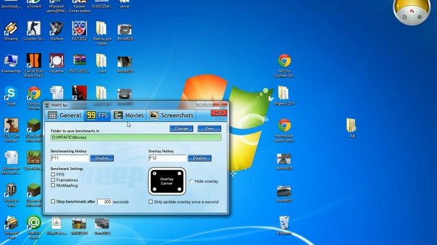
Task: Switch to the General tab in Fraps
Action: (x=64, y=115)
